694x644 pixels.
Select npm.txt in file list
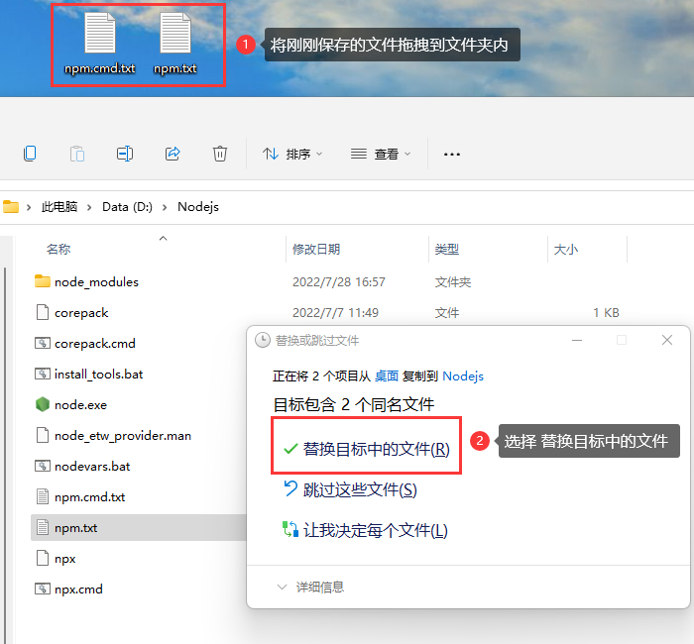tap(75, 528)
